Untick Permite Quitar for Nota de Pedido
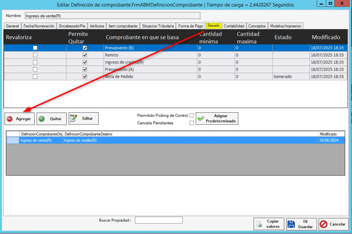 (x=85, y=77)
